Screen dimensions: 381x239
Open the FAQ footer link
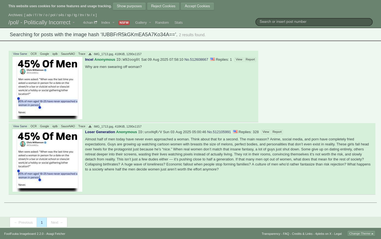286,234
